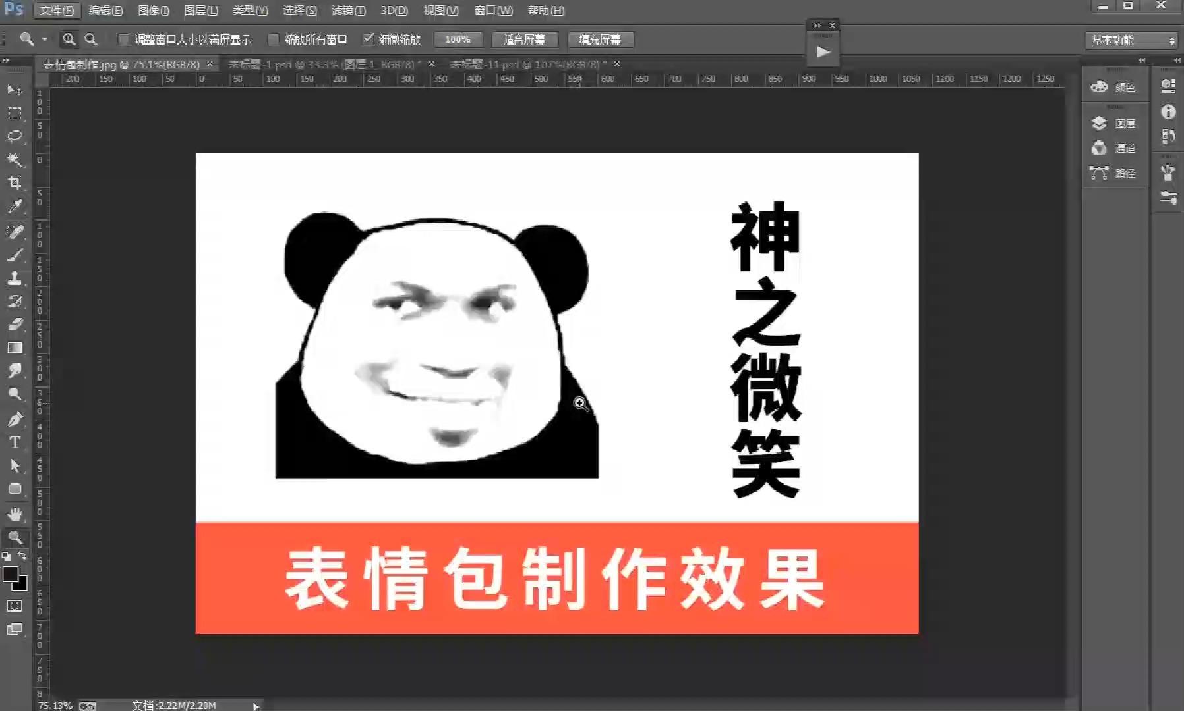Screen dimensions: 1184x711
Task: Activate Zoom Out mode in options bar
Action: pyautogui.click(x=91, y=39)
